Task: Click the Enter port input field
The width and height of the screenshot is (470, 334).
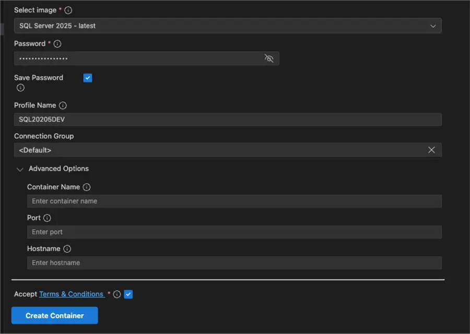Action: tap(234, 232)
